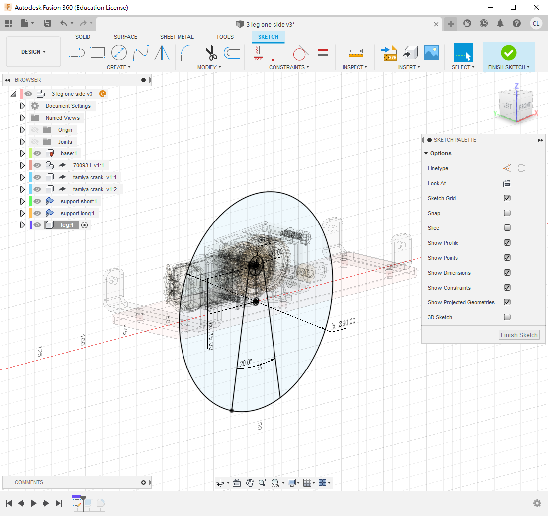Expand the Document Settings tree node
The height and width of the screenshot is (516, 548).
(x=22, y=106)
